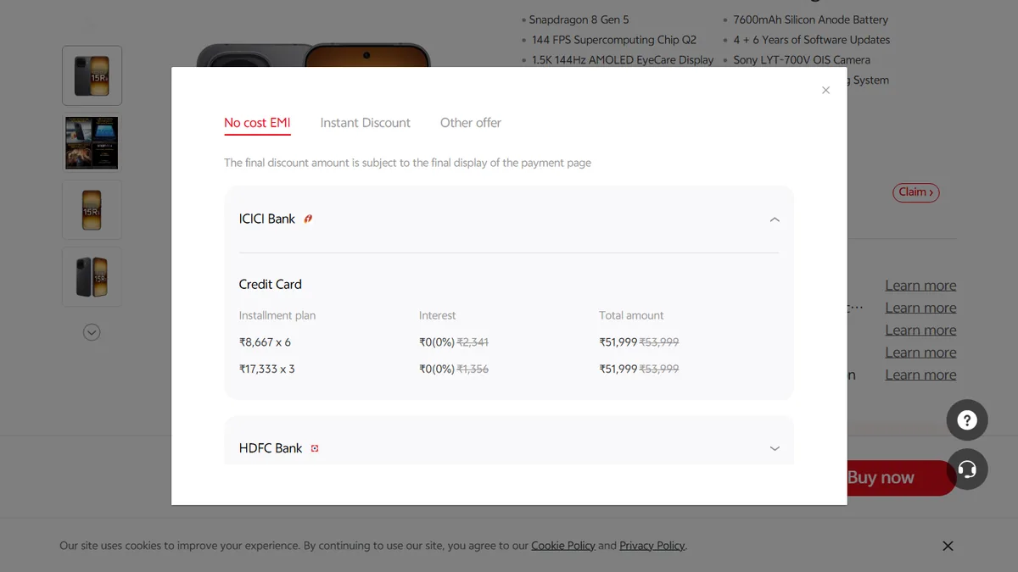
Task: Click the Claim button
Action: 915,192
